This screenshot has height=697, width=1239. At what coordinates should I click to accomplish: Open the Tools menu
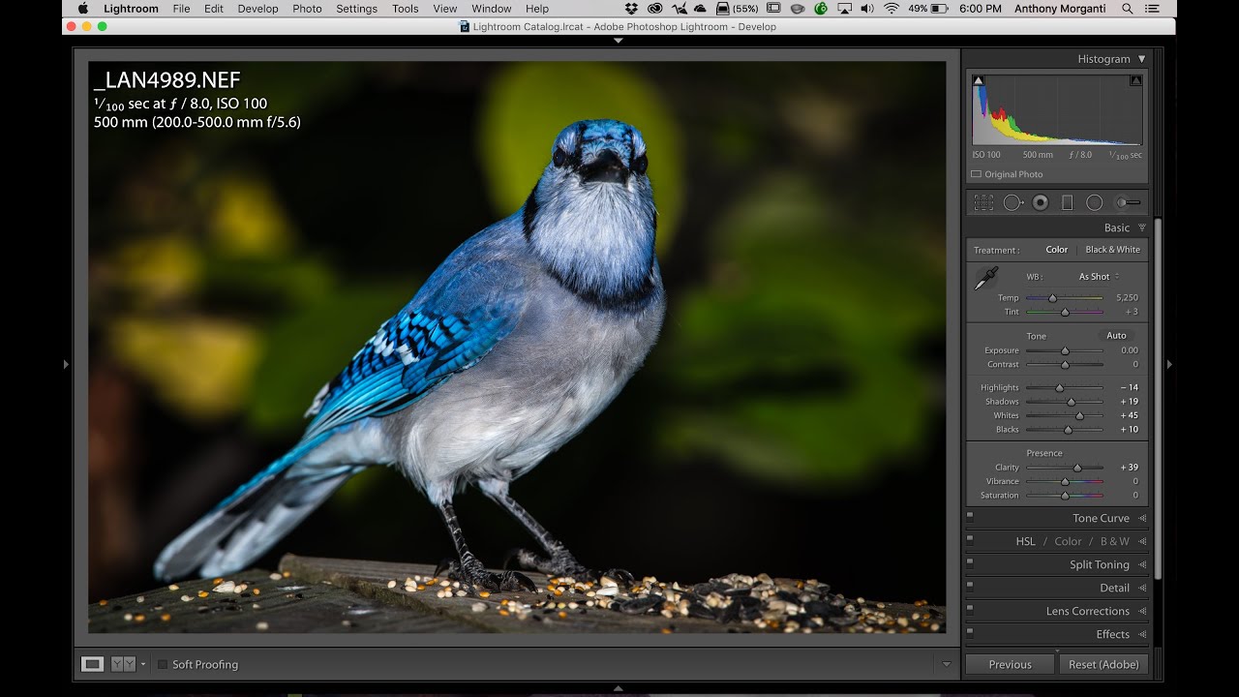tap(406, 9)
